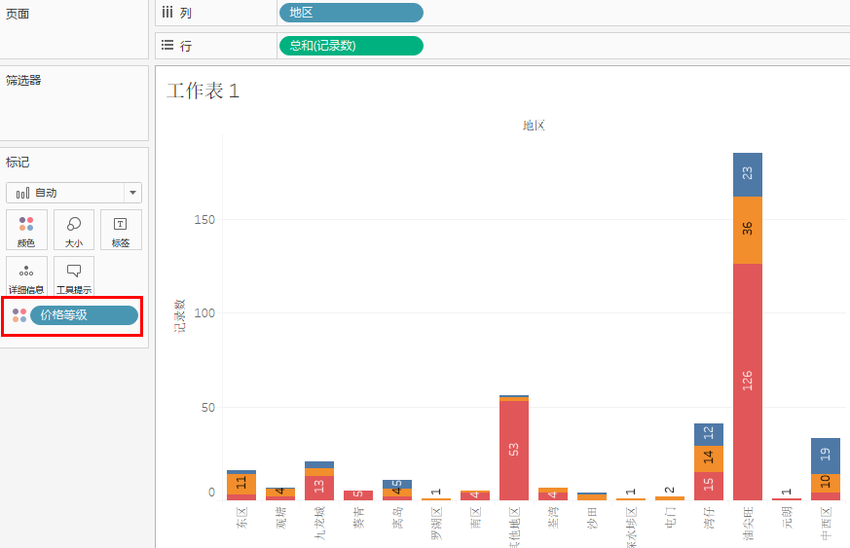Click the 九龙城 category label on the axis
Viewport: 850px width, 548px height.
click(319, 523)
